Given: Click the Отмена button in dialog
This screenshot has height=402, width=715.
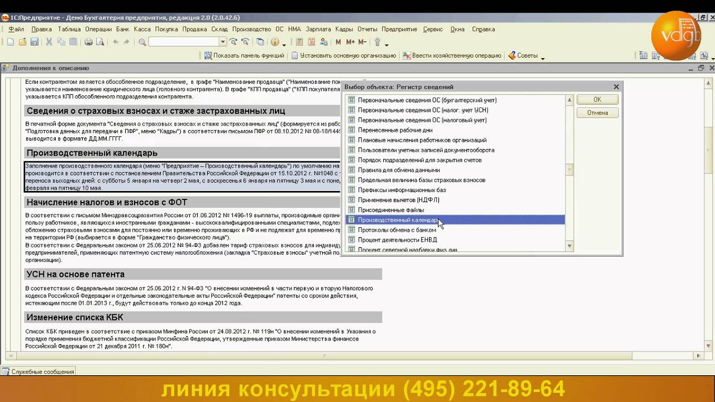Looking at the screenshot, I should [597, 113].
